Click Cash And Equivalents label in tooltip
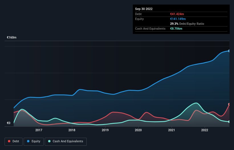This screenshot has width=234, height=150. click(x=150, y=29)
